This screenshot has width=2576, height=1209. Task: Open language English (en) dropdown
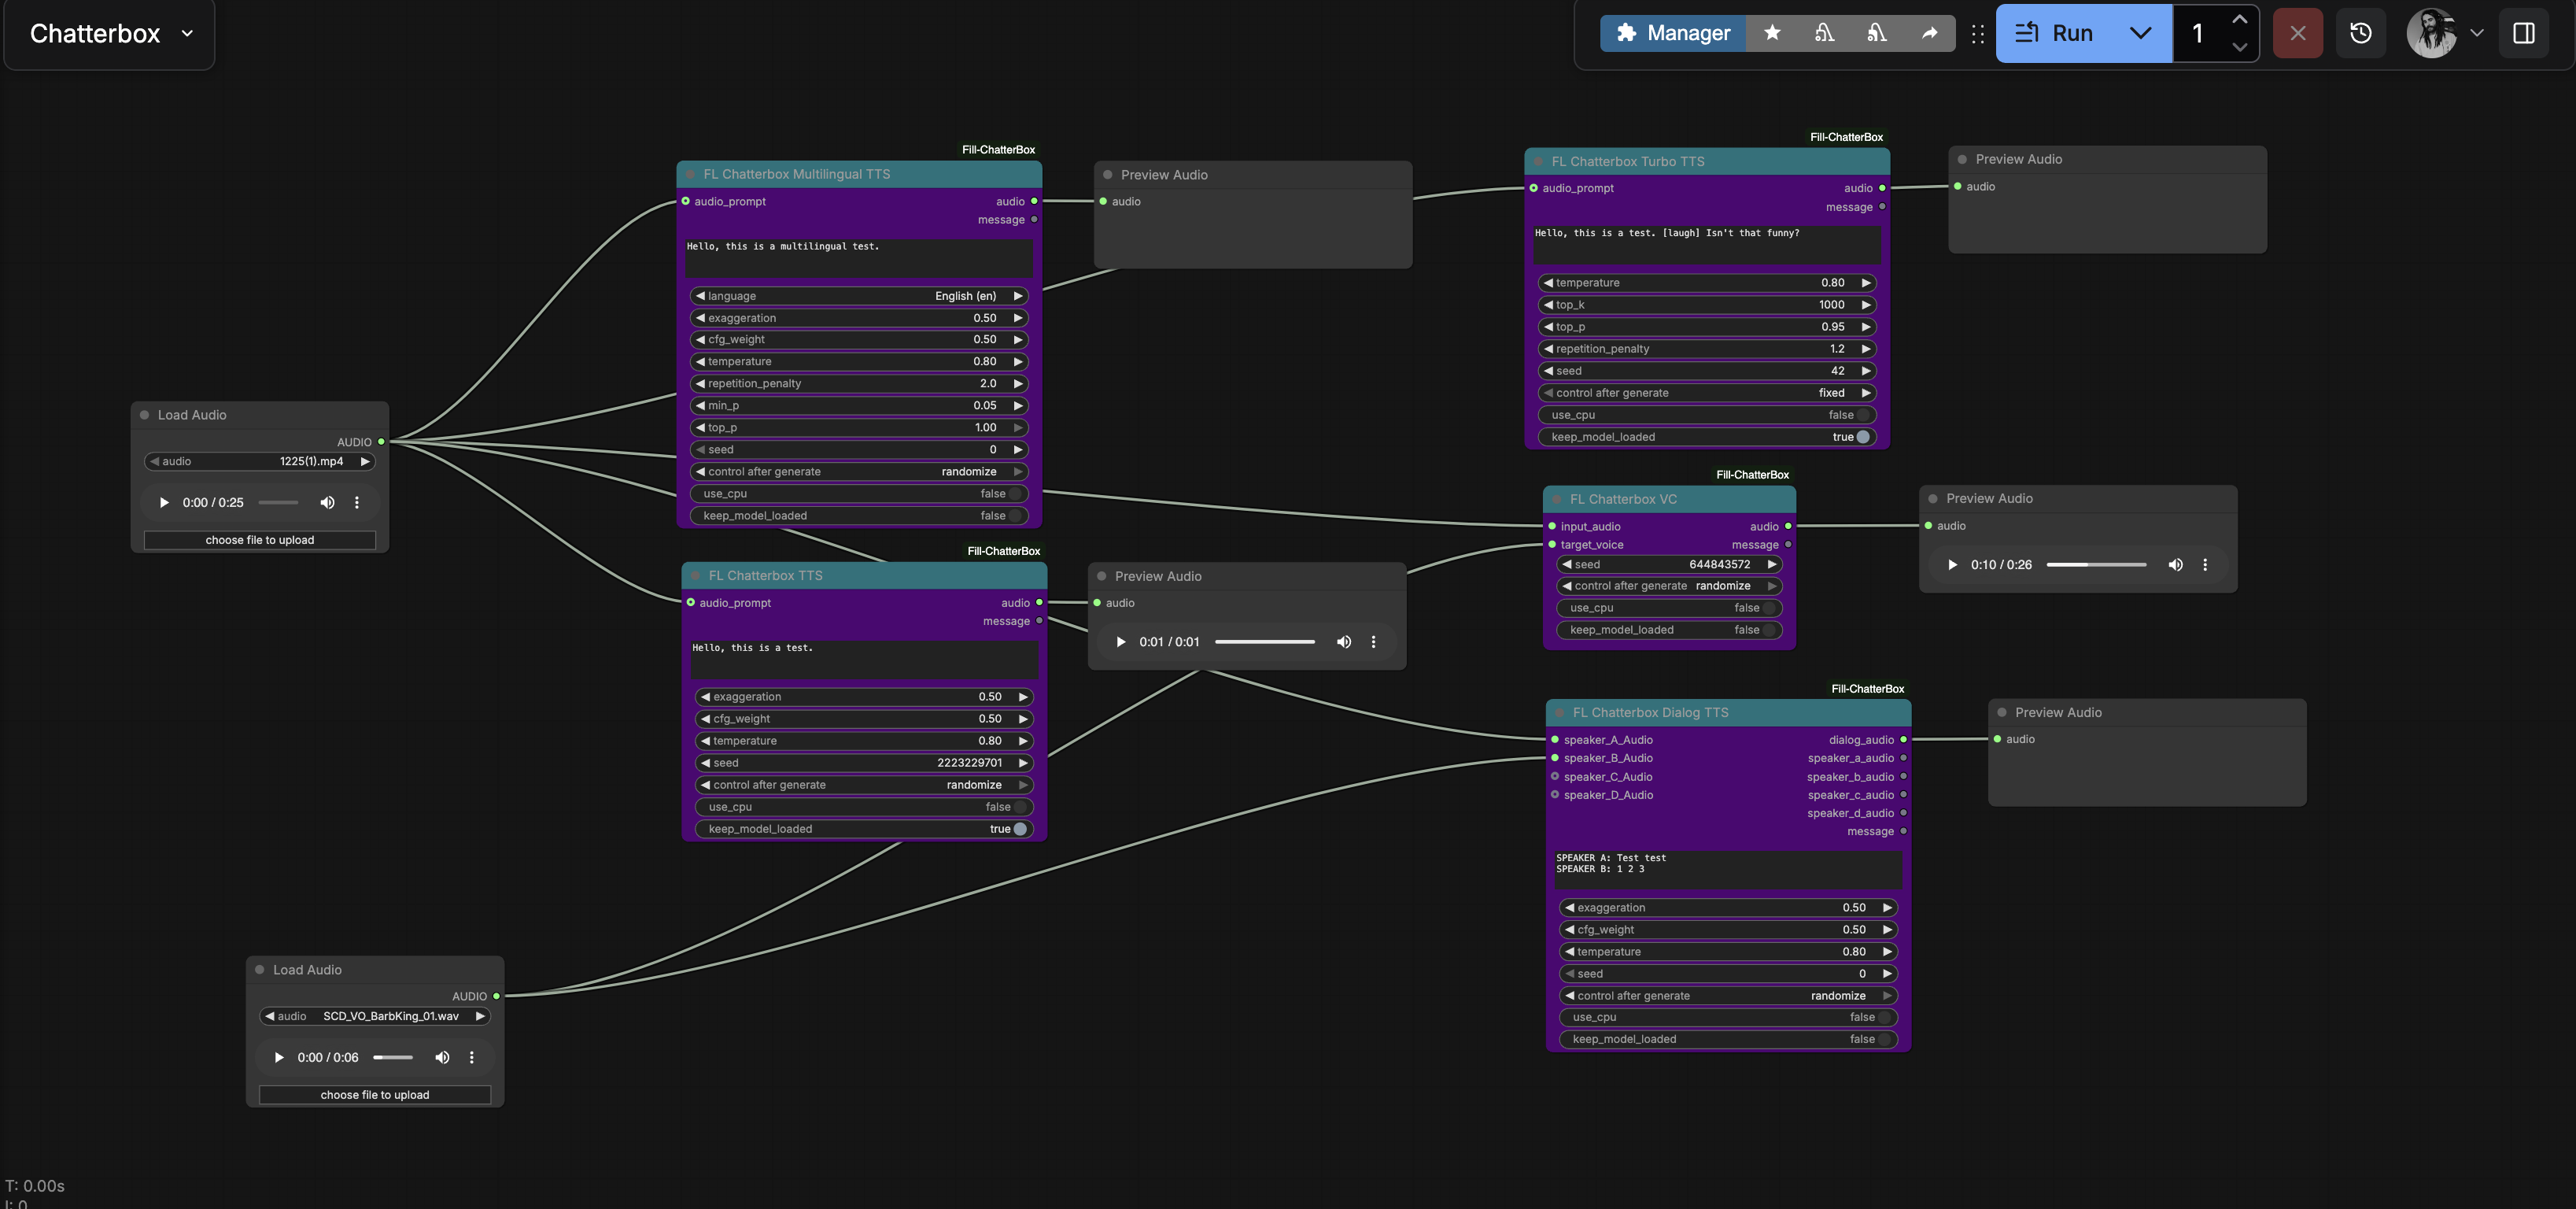pyautogui.click(x=859, y=296)
